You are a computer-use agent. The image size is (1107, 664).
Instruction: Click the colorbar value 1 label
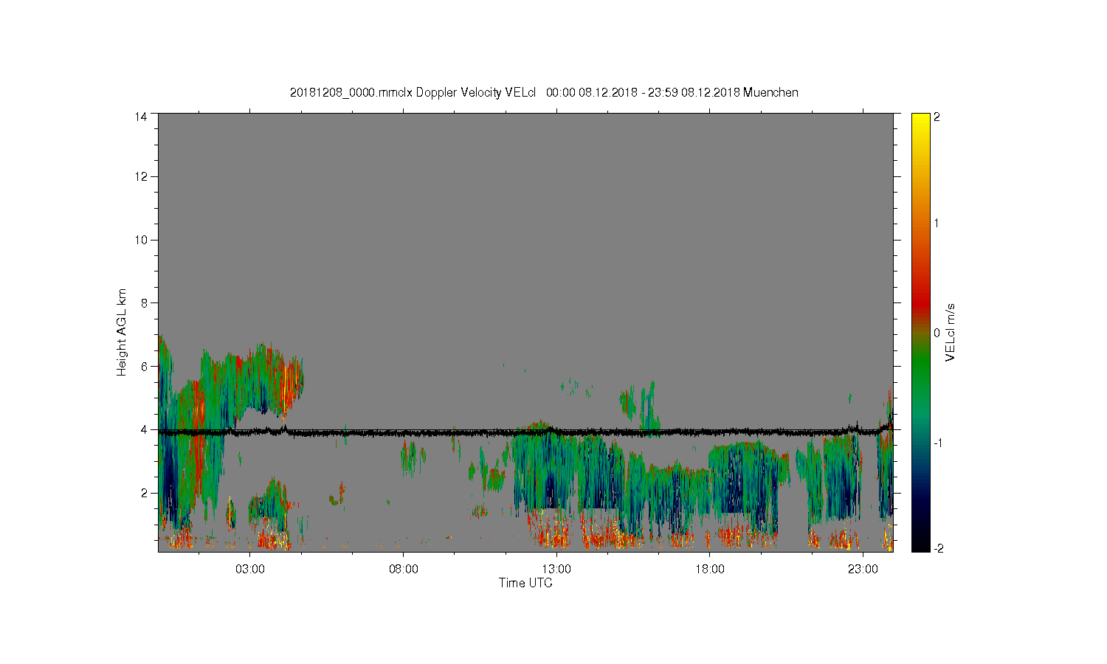coord(937,224)
